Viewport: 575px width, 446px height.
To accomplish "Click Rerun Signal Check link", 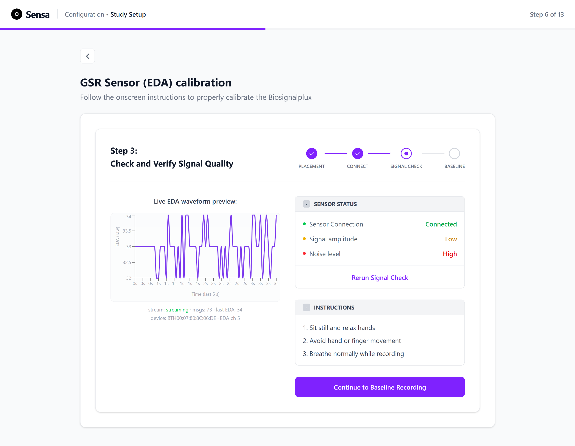I will pyautogui.click(x=380, y=278).
